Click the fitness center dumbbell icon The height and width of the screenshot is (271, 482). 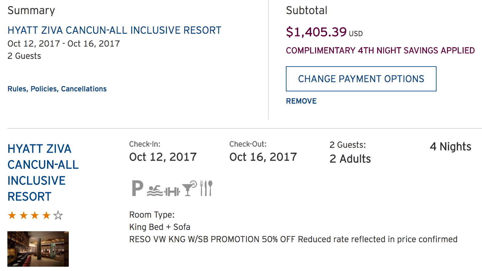coord(172,192)
